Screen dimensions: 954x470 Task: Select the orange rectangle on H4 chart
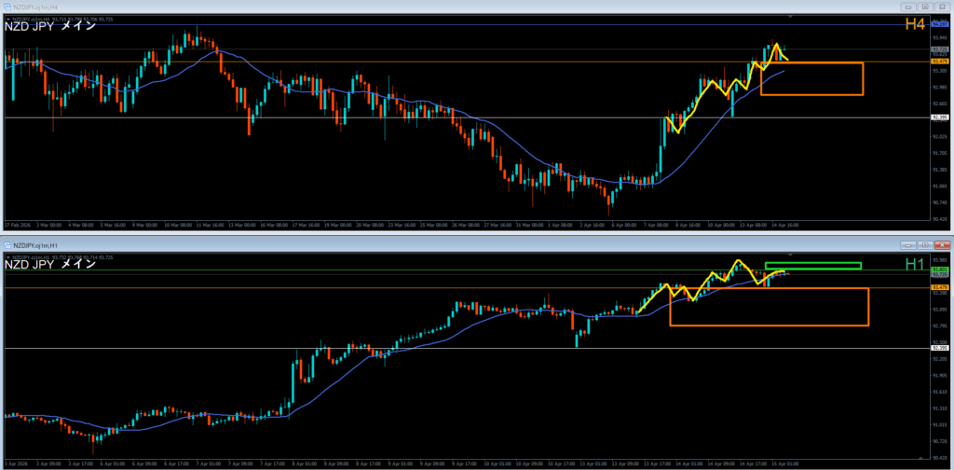click(x=811, y=94)
